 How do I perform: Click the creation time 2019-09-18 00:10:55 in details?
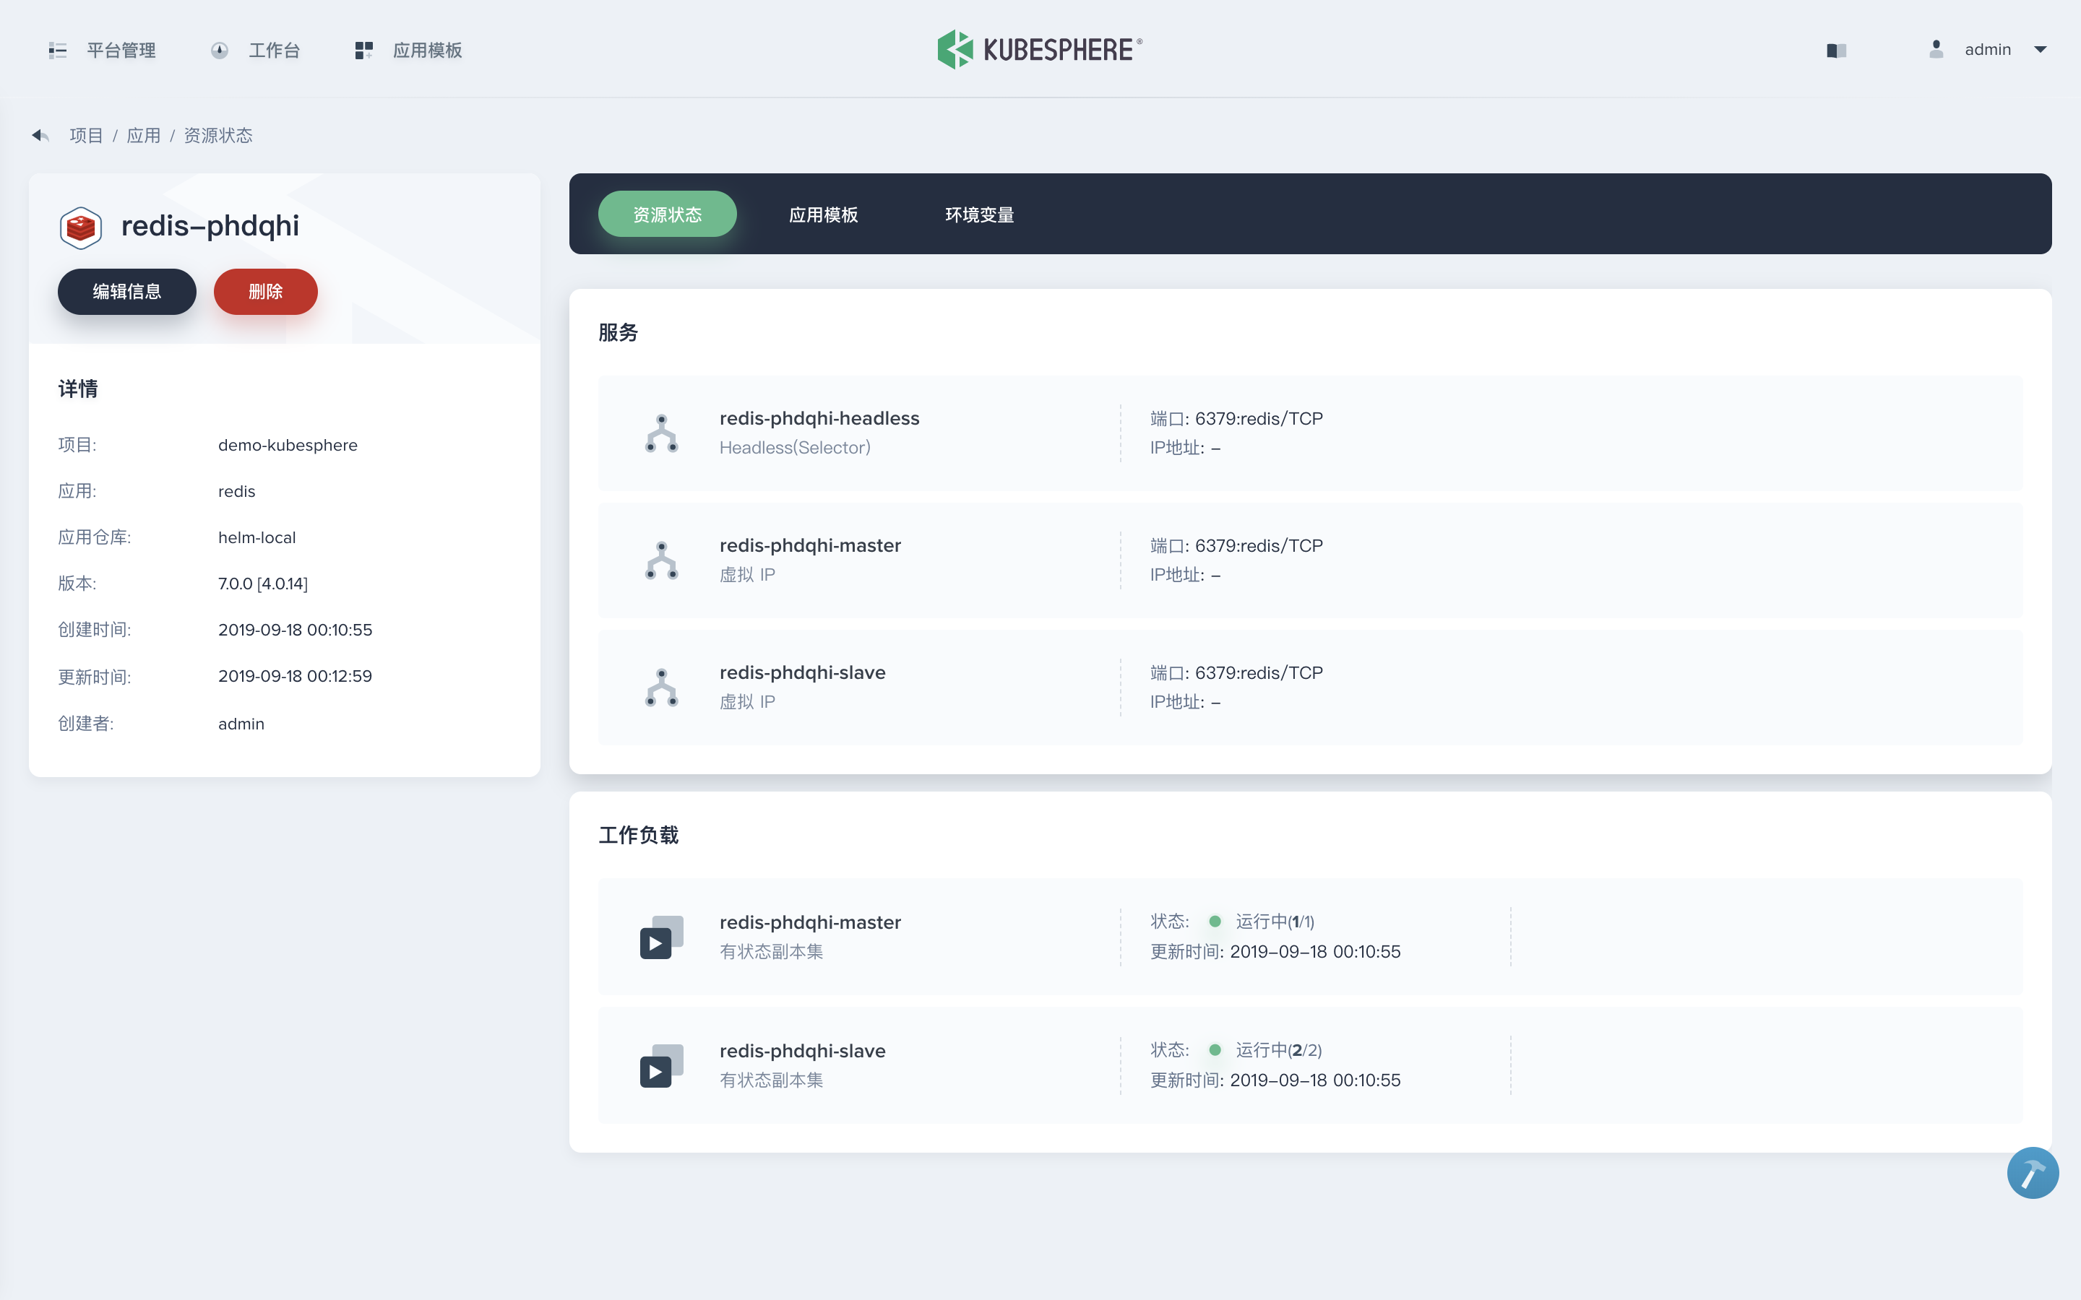coord(295,629)
